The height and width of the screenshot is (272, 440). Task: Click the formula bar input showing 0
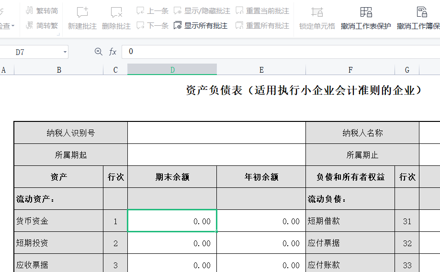281,52
